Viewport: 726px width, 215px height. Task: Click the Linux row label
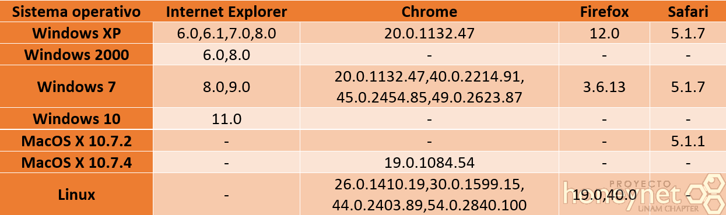(x=77, y=194)
